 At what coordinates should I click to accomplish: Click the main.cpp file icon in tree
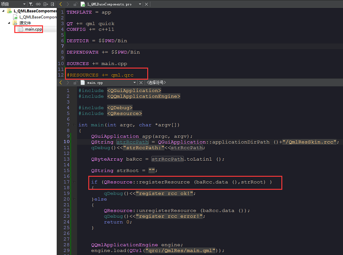point(21,29)
